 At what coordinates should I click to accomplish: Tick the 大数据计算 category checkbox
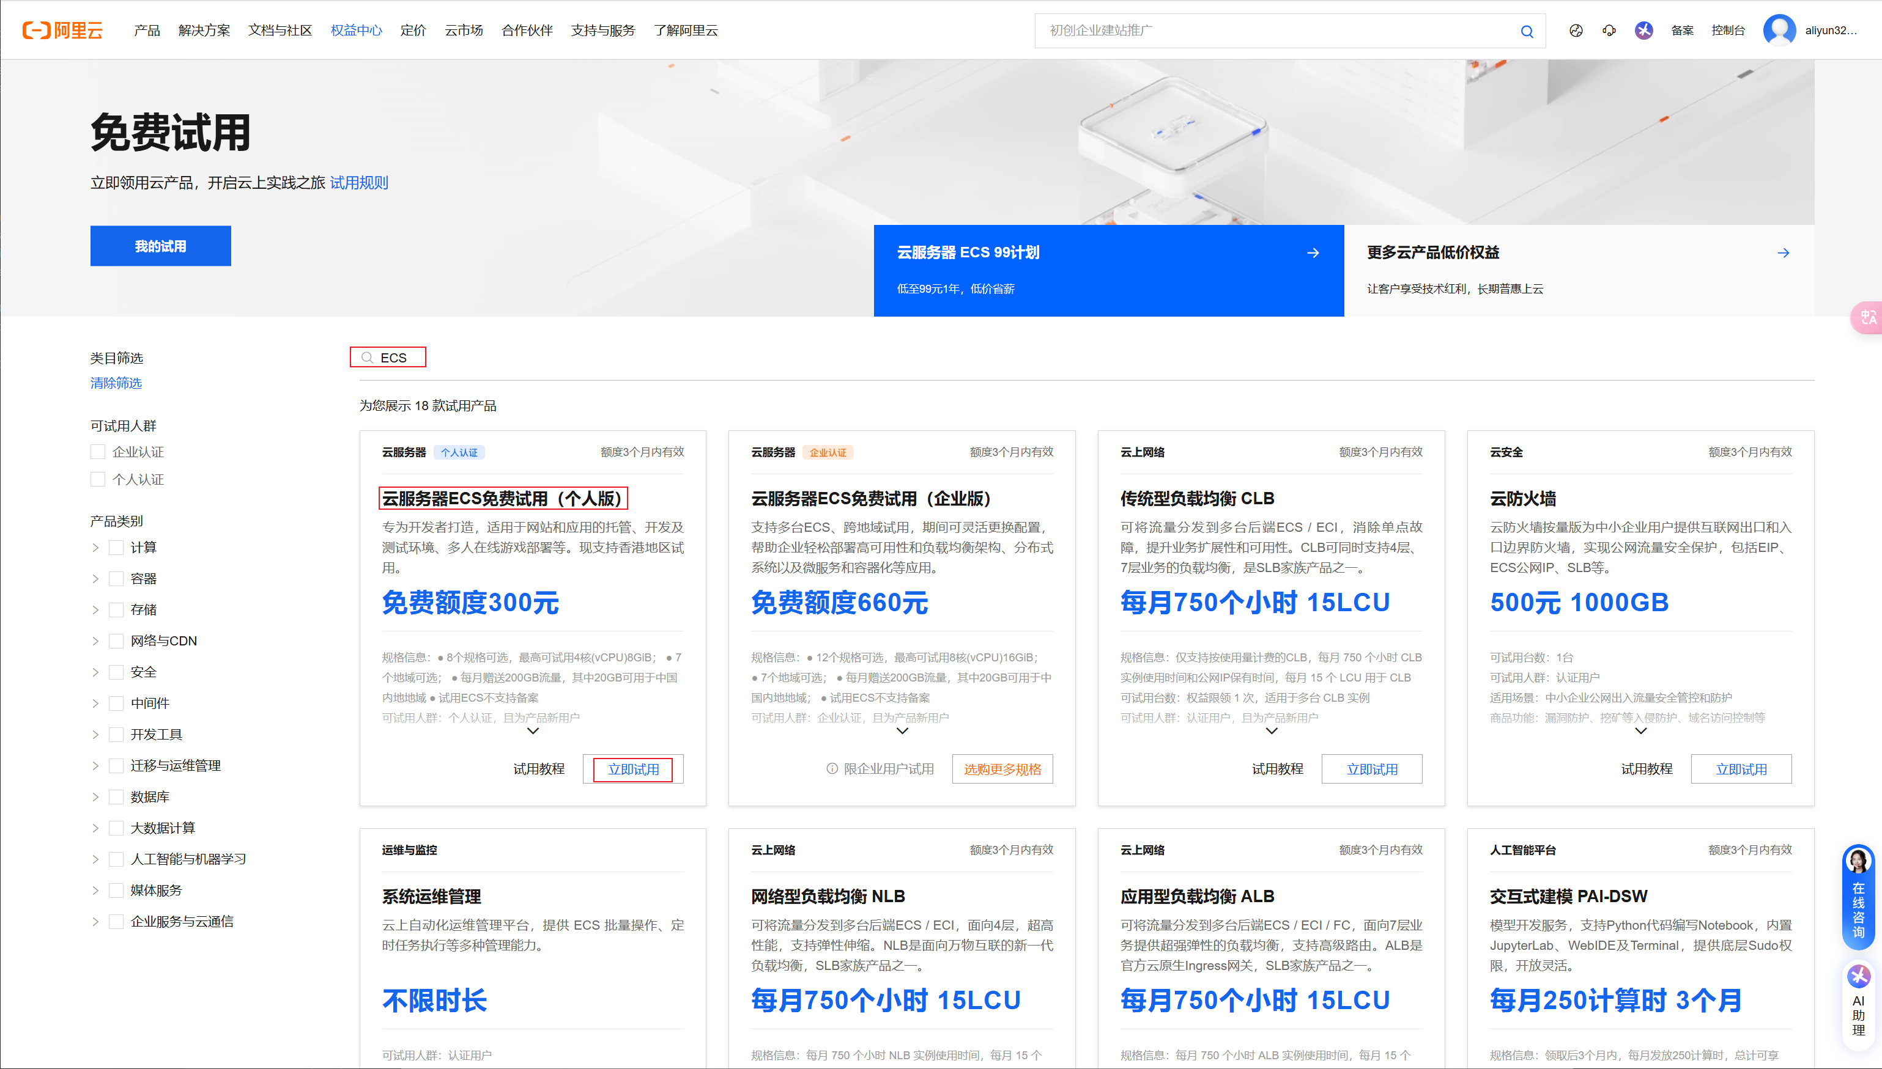coord(116,828)
